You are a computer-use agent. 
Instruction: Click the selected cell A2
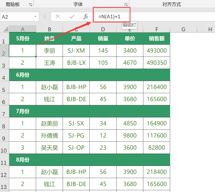point(23,51)
